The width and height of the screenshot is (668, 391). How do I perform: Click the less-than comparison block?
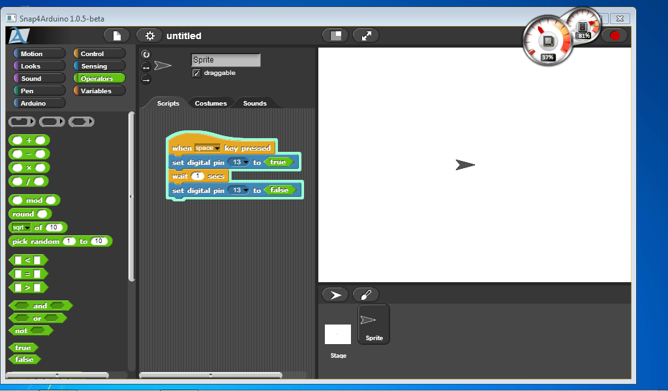[x=28, y=259]
